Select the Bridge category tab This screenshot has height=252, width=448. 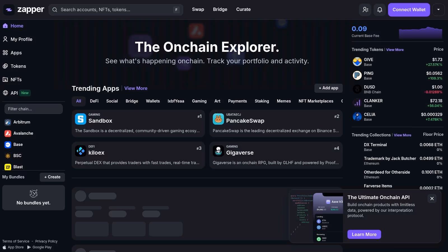pos(132,101)
